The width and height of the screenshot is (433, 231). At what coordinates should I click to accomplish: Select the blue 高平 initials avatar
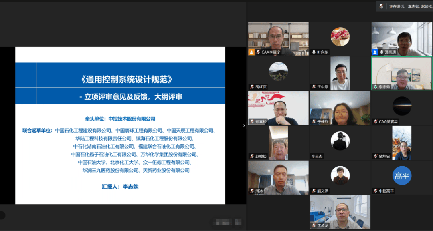(402, 175)
